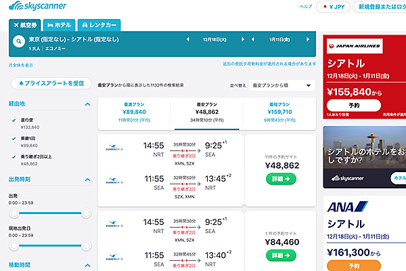Click Xiamen Air logo on 11:55 SEA 13:40 flight
The width and height of the screenshot is (406, 271).
pos(114,257)
